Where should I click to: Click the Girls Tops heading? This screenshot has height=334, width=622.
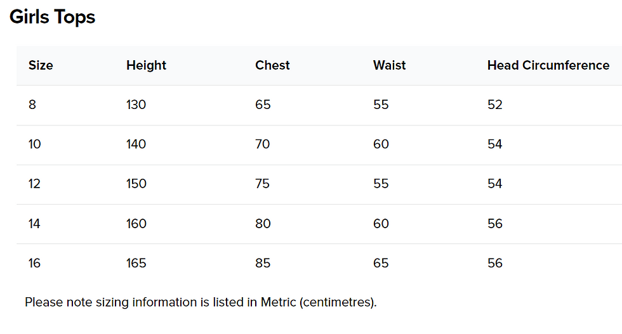pos(52,17)
